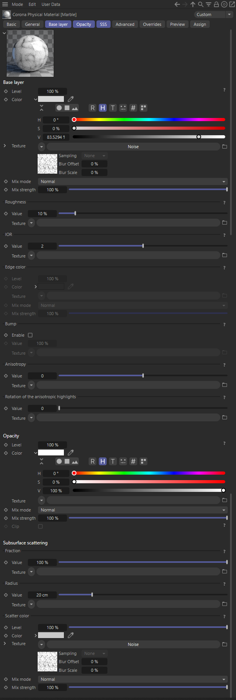Browse file for Roughness texture
236x700 pixels.
click(225, 223)
